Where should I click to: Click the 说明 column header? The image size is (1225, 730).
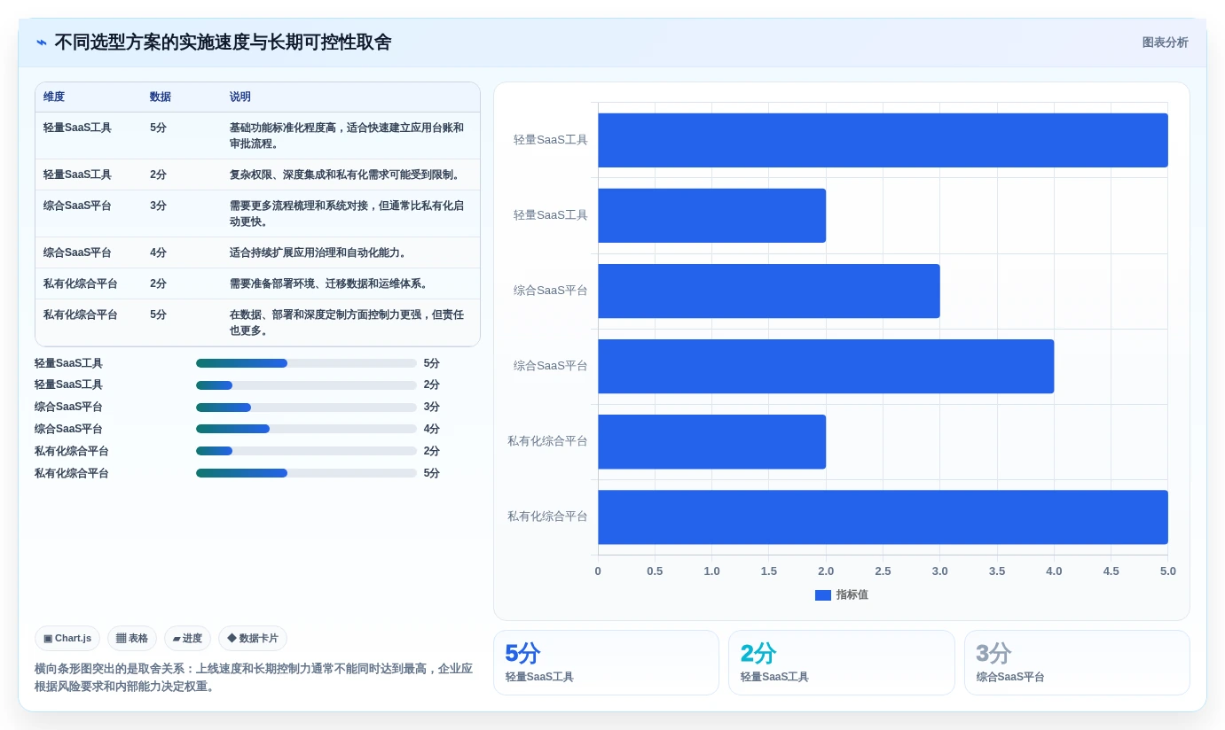click(x=240, y=97)
